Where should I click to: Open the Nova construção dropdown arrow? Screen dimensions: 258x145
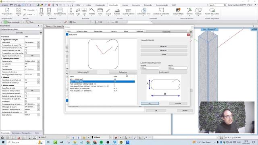23,22
